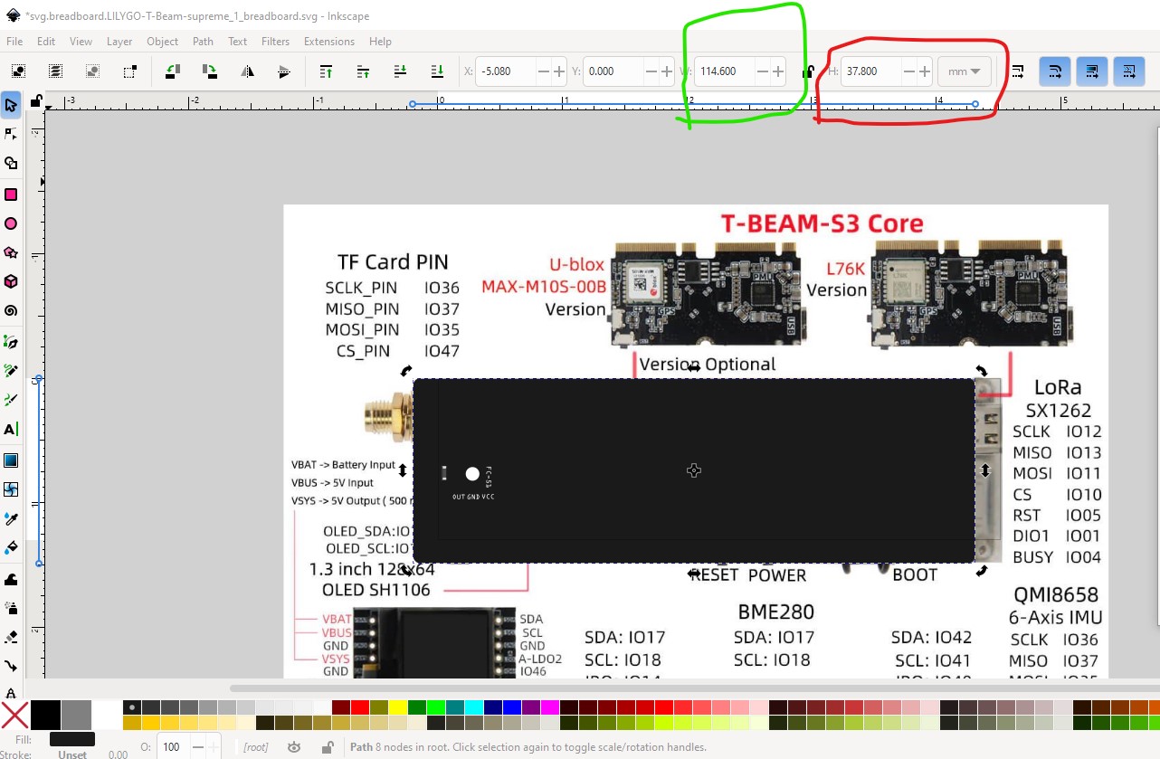Open the Layer menu
This screenshot has width=1160, height=759.
[x=119, y=41]
